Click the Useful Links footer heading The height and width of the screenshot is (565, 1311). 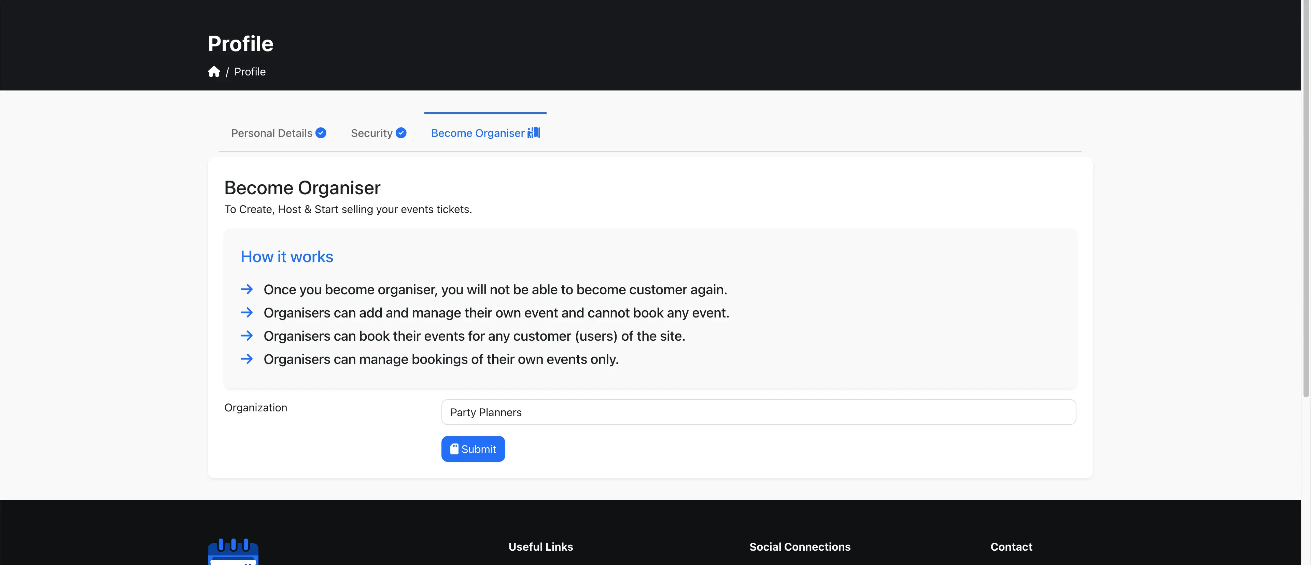coord(540,547)
